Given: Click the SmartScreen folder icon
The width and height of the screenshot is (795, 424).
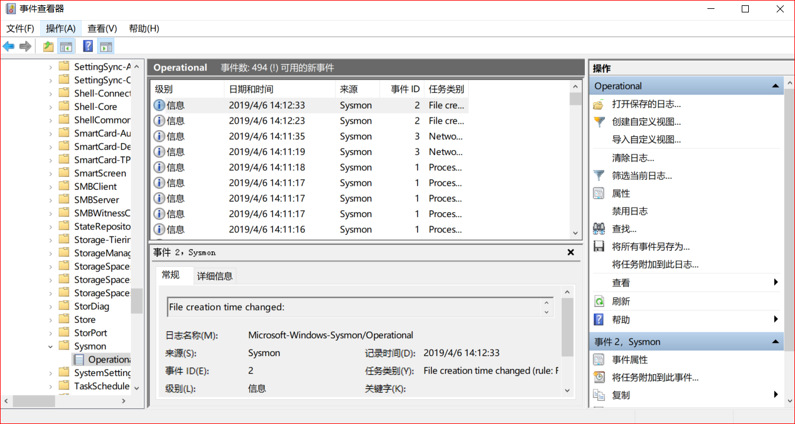Looking at the screenshot, I should 64,173.
